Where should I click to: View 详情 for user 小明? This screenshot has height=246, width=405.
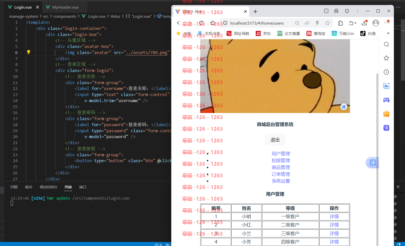click(334, 217)
